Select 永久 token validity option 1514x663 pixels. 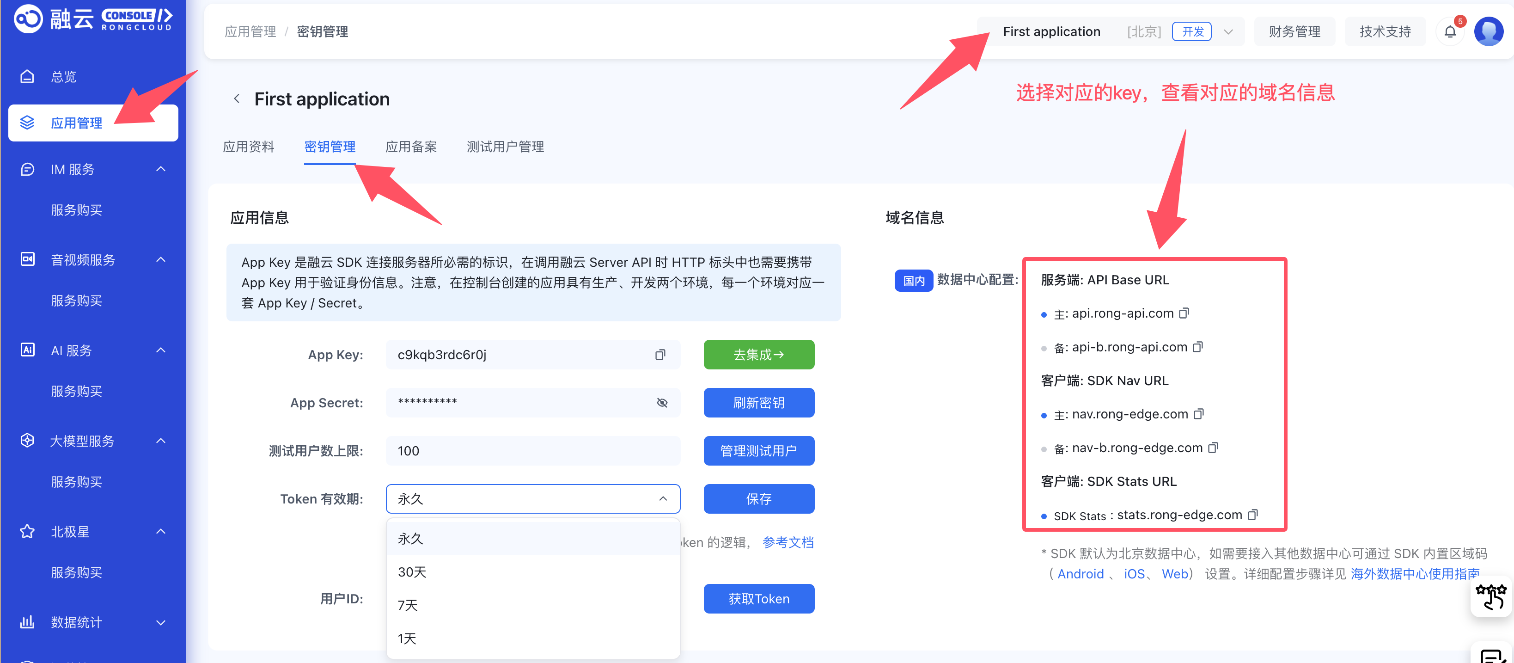pos(532,538)
